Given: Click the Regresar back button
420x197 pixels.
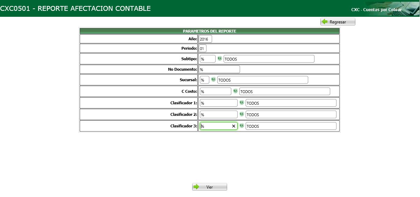Looking at the screenshot, I should 338,22.
